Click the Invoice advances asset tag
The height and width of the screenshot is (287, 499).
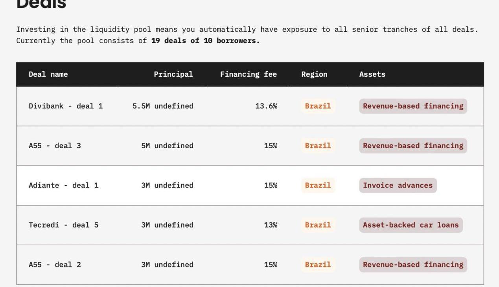[398, 186]
